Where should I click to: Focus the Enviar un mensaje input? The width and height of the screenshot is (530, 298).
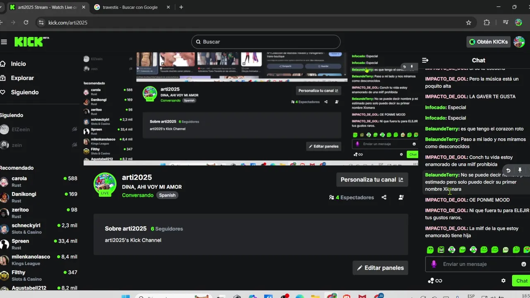(478, 264)
